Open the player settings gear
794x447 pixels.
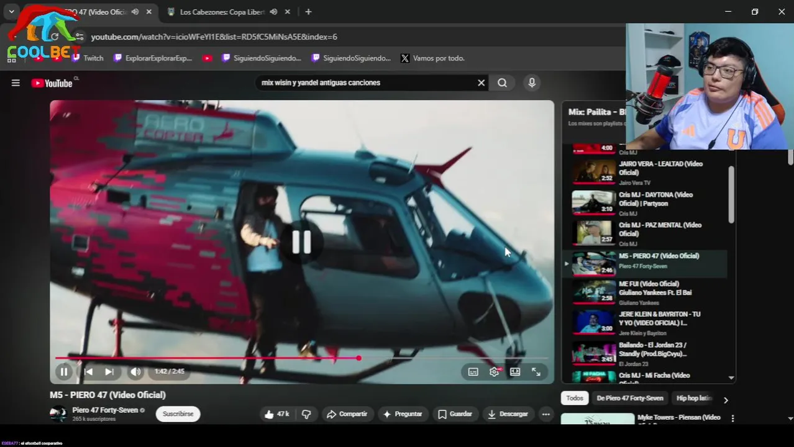click(495, 371)
